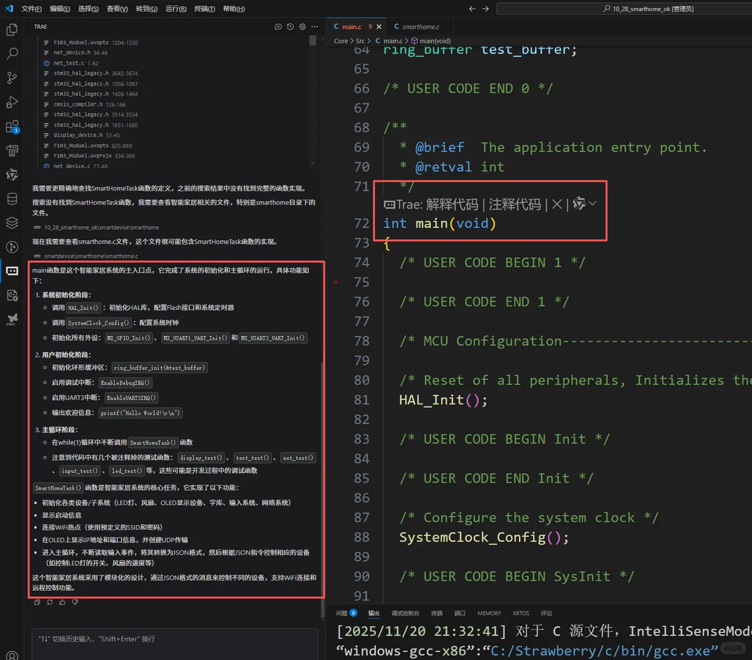Dismiss the Trae inline code lens
This screenshot has width=752, height=660.
[557, 204]
